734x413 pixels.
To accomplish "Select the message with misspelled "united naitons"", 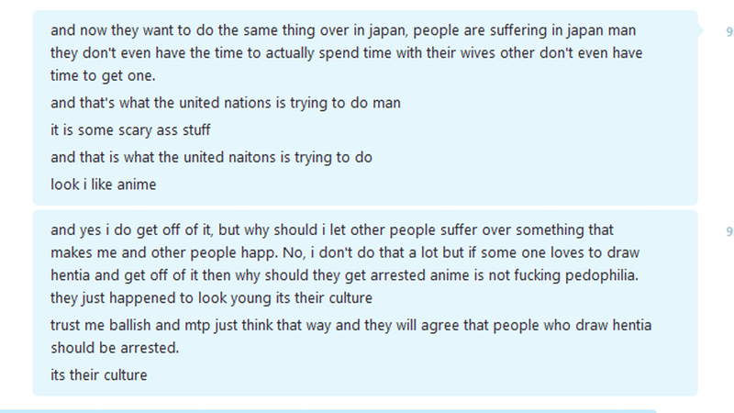I will (x=211, y=157).
